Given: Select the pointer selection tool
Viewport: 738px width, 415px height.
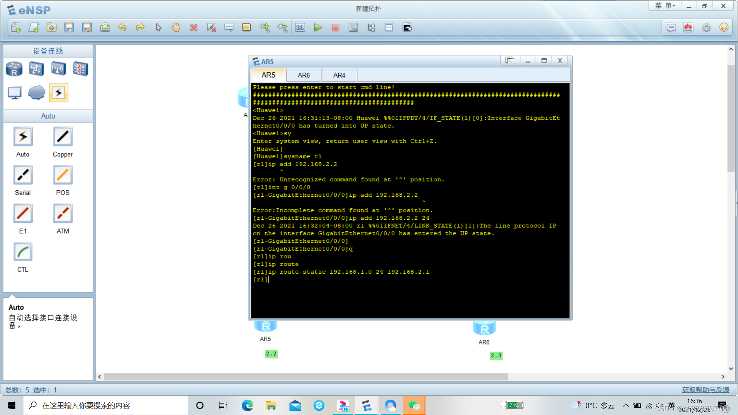Looking at the screenshot, I should pyautogui.click(x=158, y=27).
